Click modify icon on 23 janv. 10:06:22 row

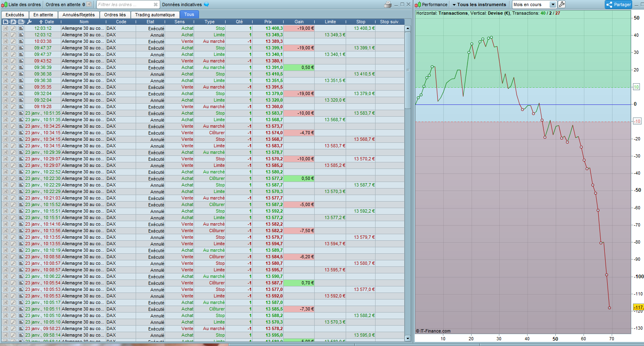coord(13,276)
